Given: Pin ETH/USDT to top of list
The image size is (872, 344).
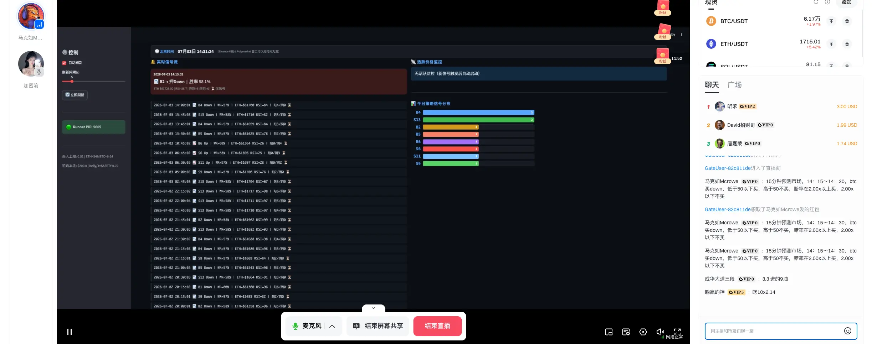Looking at the screenshot, I should [831, 44].
